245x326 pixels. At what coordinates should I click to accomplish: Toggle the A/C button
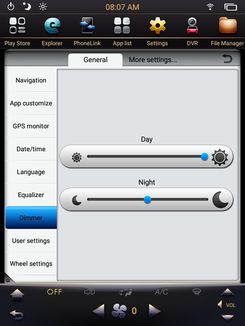[161, 292]
